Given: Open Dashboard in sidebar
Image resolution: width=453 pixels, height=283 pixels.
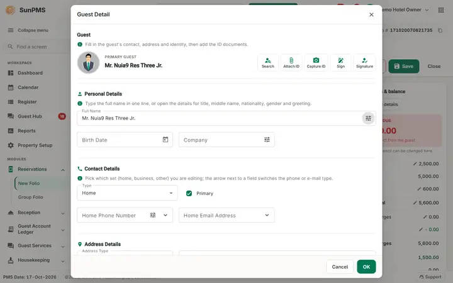Looking at the screenshot, I should [30, 73].
